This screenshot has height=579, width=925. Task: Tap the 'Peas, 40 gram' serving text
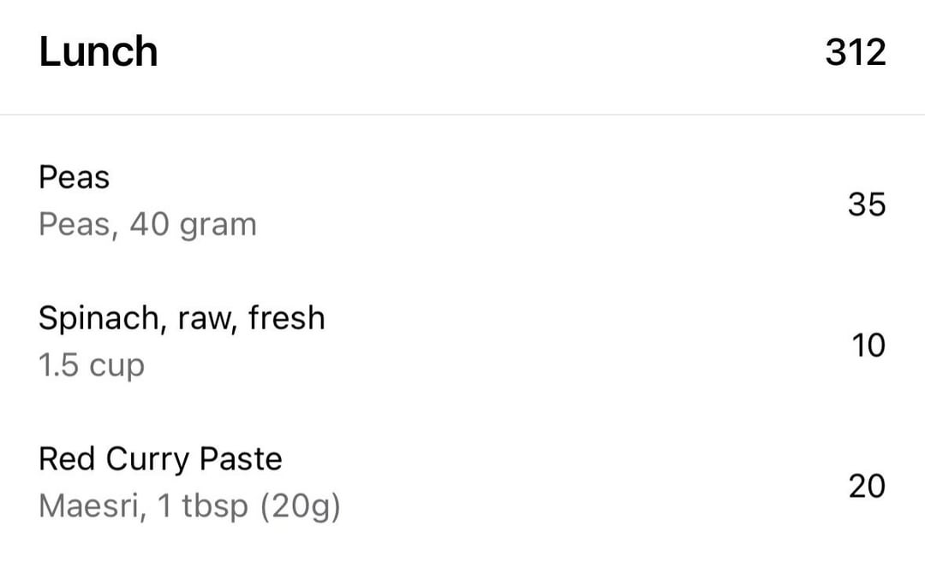click(x=147, y=225)
